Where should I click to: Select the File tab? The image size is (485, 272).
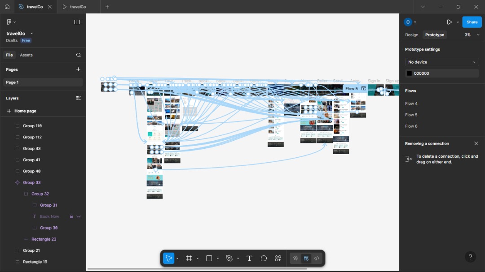pyautogui.click(x=9, y=55)
